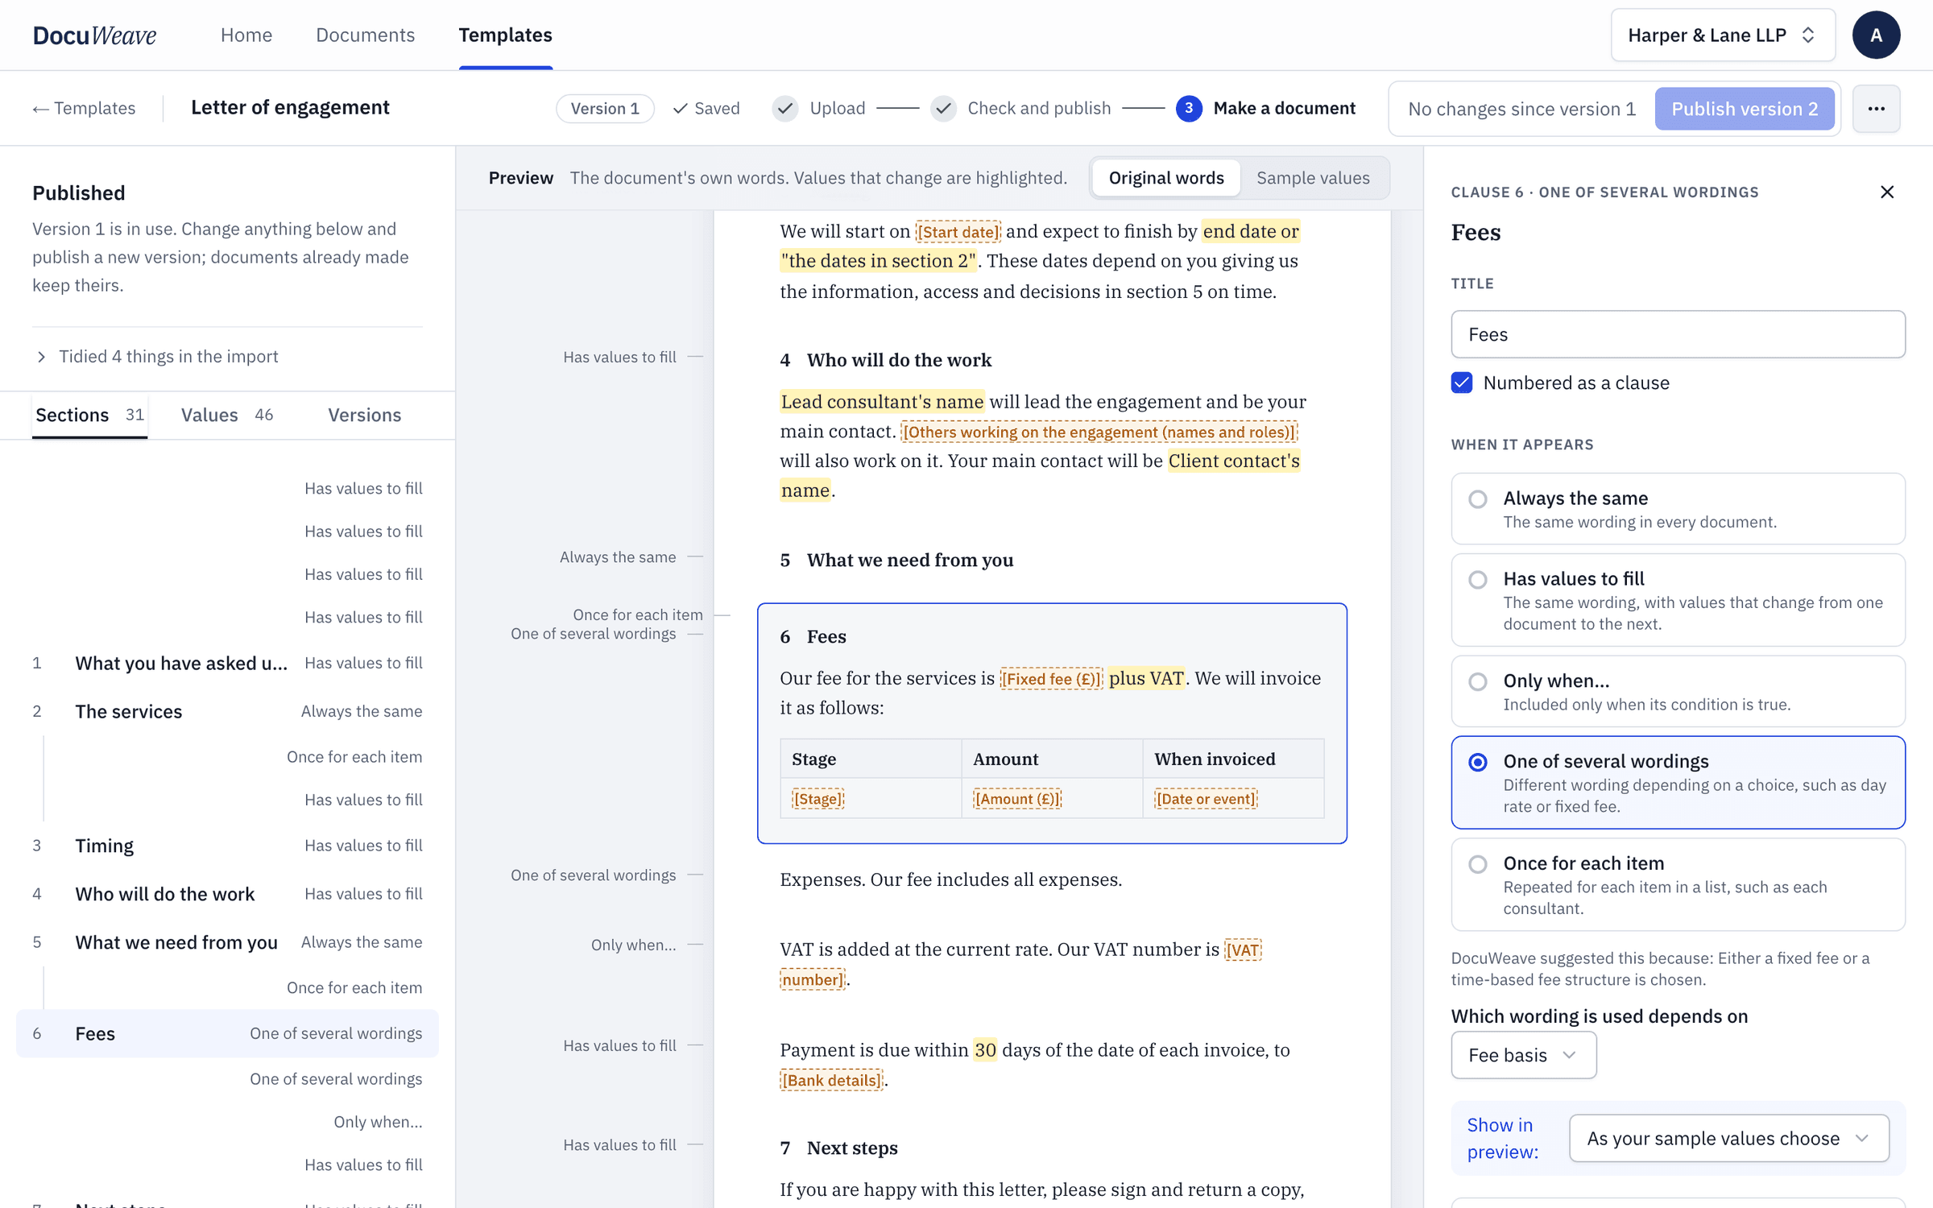
Task: Go back to Templates list
Action: [84, 109]
